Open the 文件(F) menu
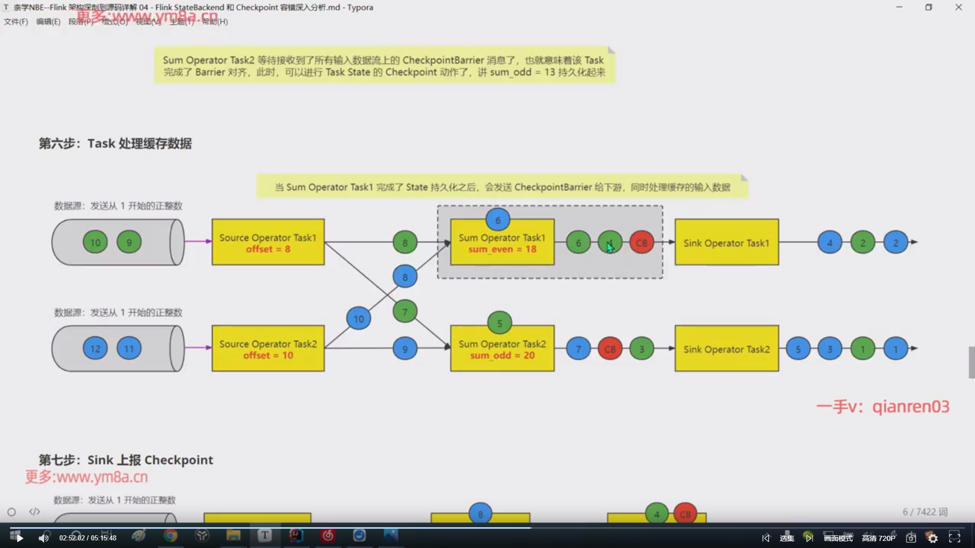 (16, 21)
